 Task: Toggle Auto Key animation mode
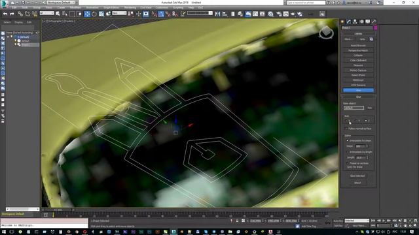click(x=338, y=221)
